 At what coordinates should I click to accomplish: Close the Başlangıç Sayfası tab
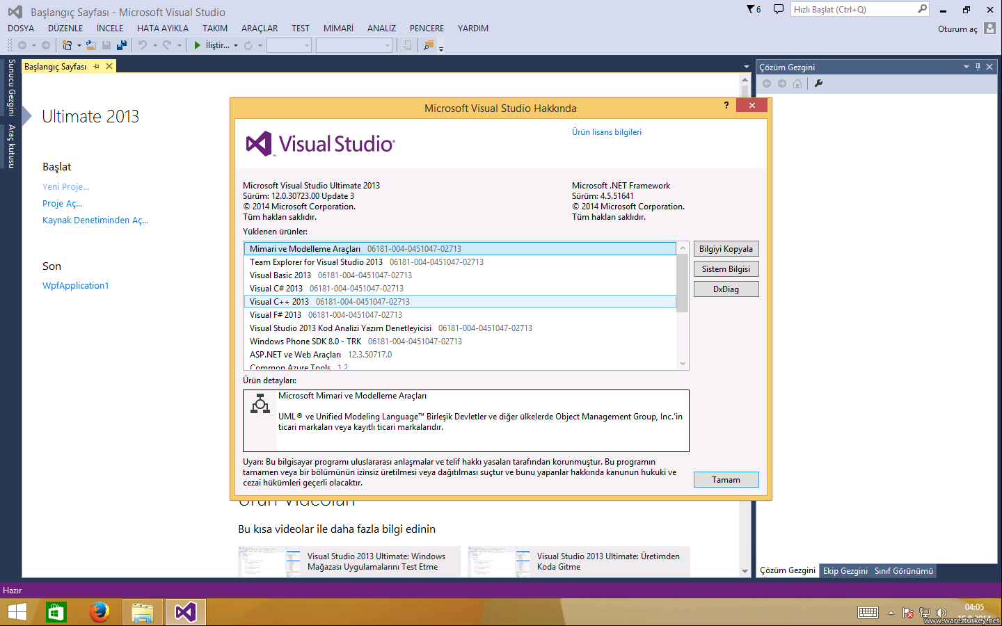109,67
